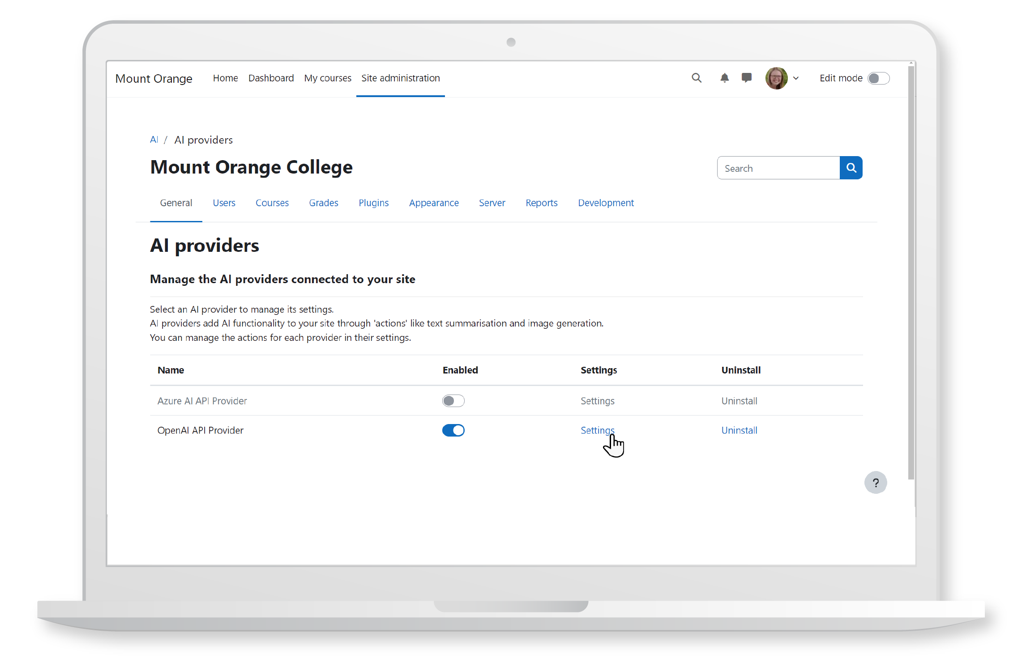Select the Users tab
The height and width of the screenshot is (662, 1026).
223,203
